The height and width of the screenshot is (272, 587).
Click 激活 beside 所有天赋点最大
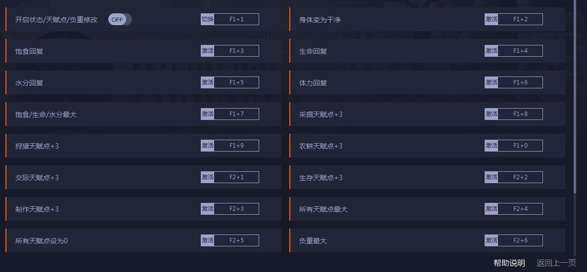[491, 209]
